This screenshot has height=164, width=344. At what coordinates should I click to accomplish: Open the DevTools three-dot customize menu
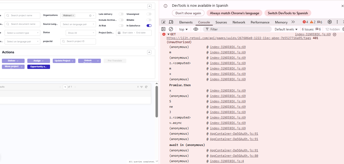[x=337, y=22]
